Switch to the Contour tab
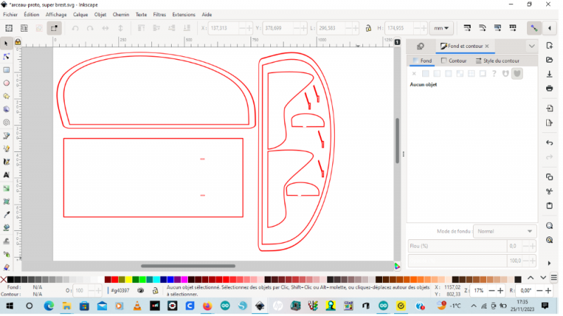Image resolution: width=563 pixels, height=316 pixels. click(454, 61)
